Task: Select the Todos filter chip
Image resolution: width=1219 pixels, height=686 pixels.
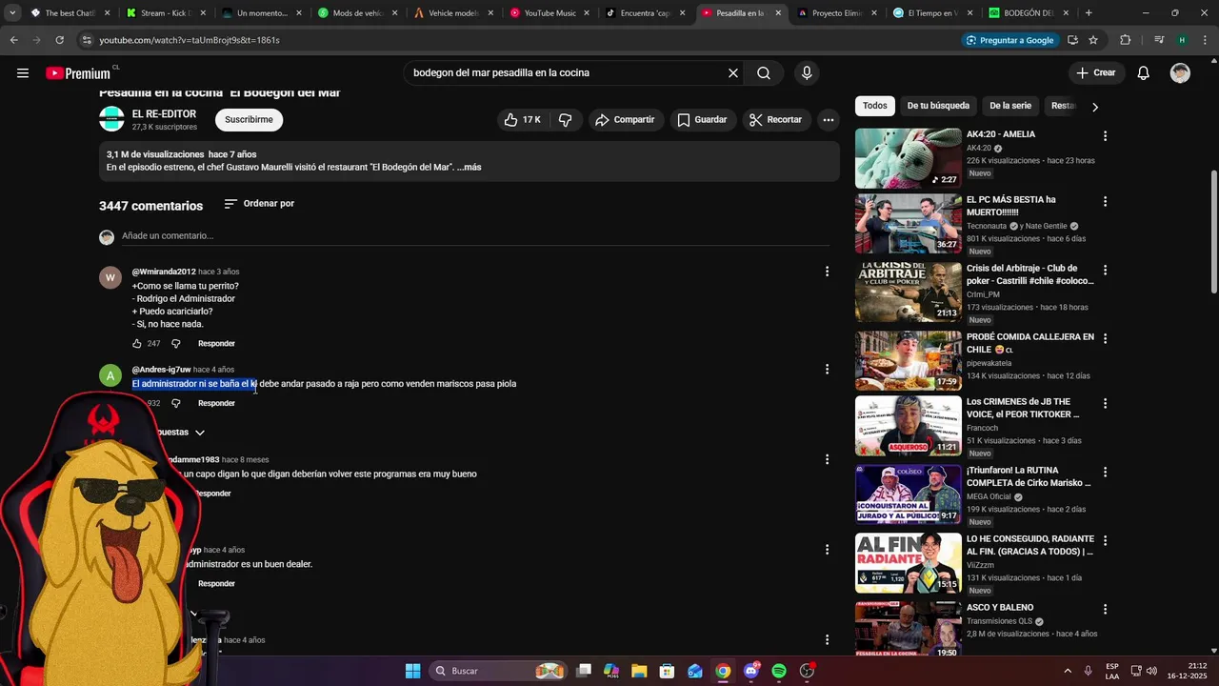Action: [x=875, y=107]
